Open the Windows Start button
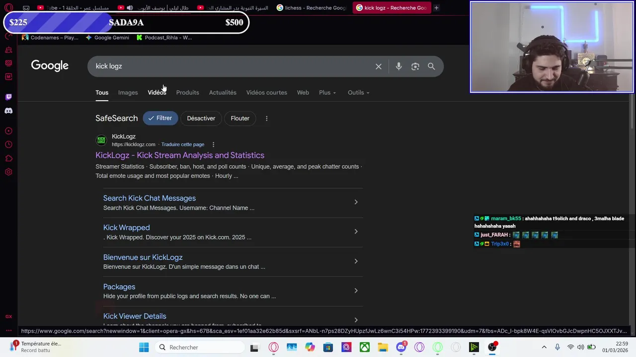 [144, 347]
